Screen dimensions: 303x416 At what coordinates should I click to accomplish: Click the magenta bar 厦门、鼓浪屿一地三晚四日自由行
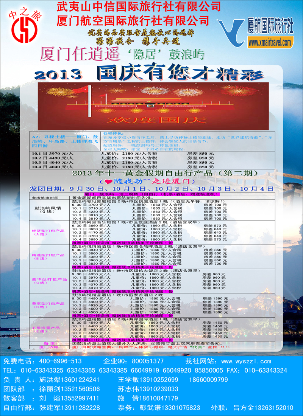[x=152, y=194]
